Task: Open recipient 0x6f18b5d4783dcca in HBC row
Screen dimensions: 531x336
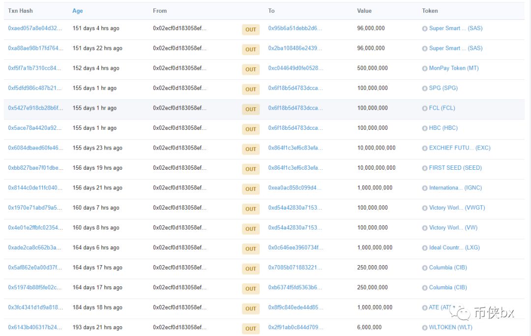Action: 295,128
